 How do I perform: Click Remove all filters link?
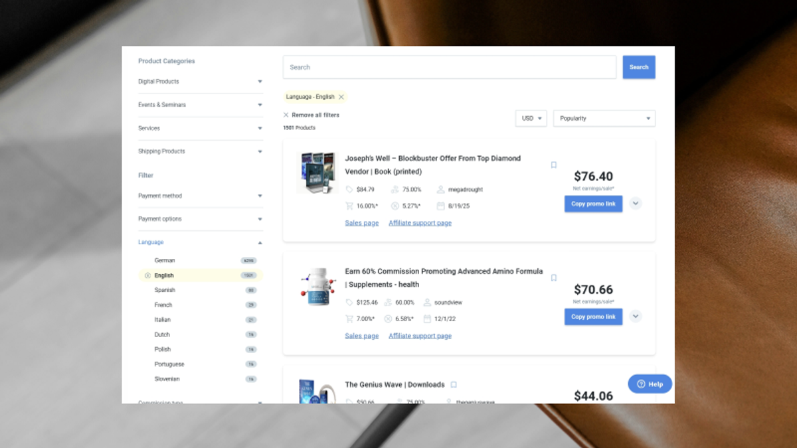315,115
